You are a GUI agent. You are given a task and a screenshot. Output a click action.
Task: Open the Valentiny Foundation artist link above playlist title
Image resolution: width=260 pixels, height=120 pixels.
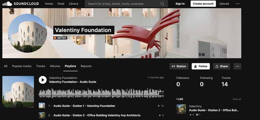(63, 78)
